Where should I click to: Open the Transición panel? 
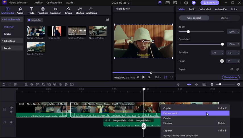click(55, 11)
